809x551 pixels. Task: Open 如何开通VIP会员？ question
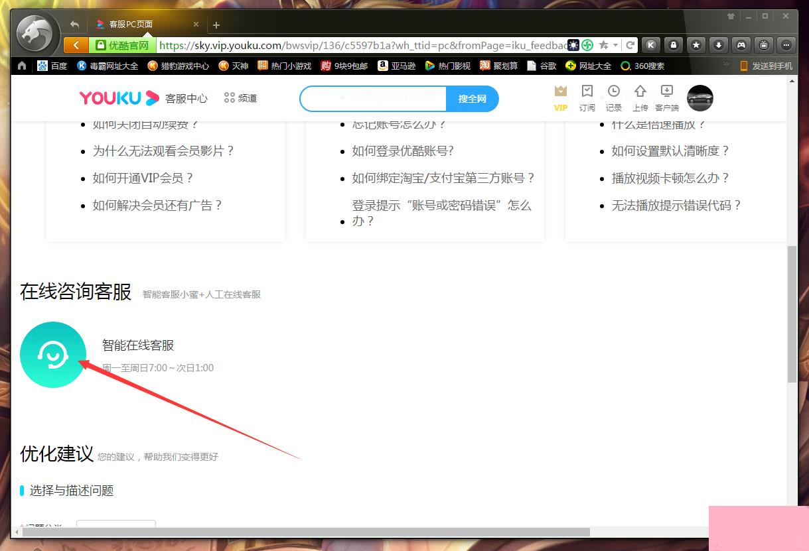tap(143, 178)
